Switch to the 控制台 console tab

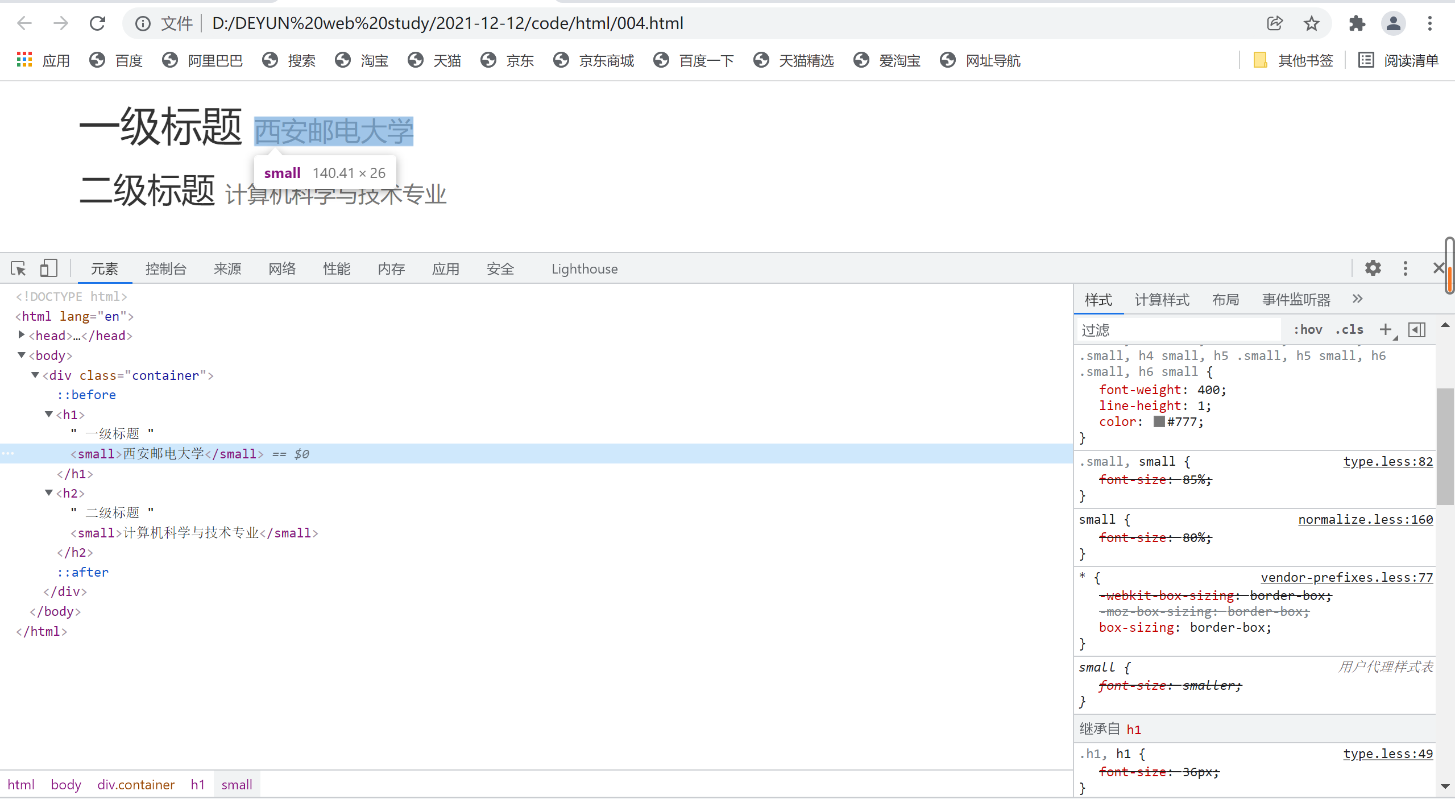click(165, 269)
